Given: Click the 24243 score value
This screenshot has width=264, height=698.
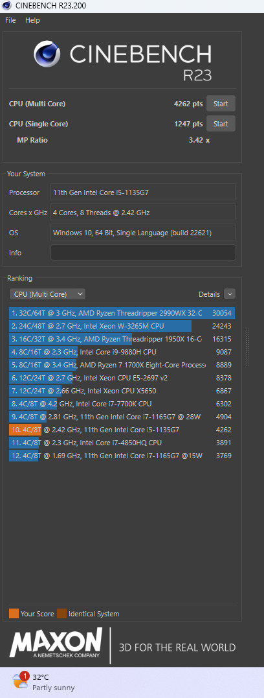Looking at the screenshot, I should [222, 326].
